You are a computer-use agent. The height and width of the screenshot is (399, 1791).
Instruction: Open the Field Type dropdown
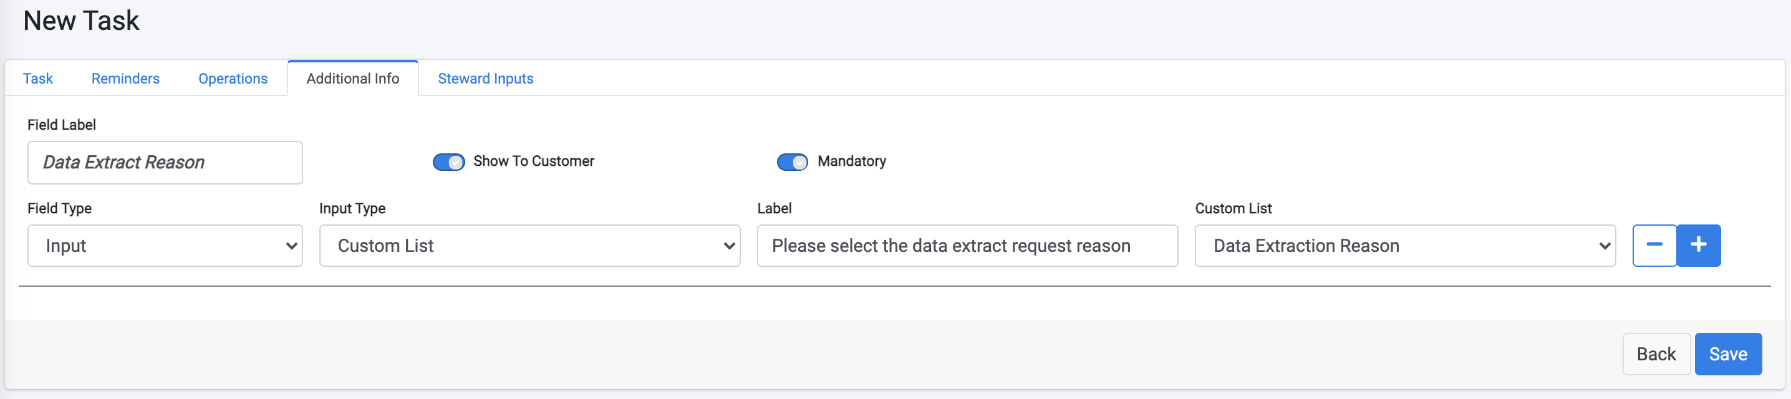[165, 246]
